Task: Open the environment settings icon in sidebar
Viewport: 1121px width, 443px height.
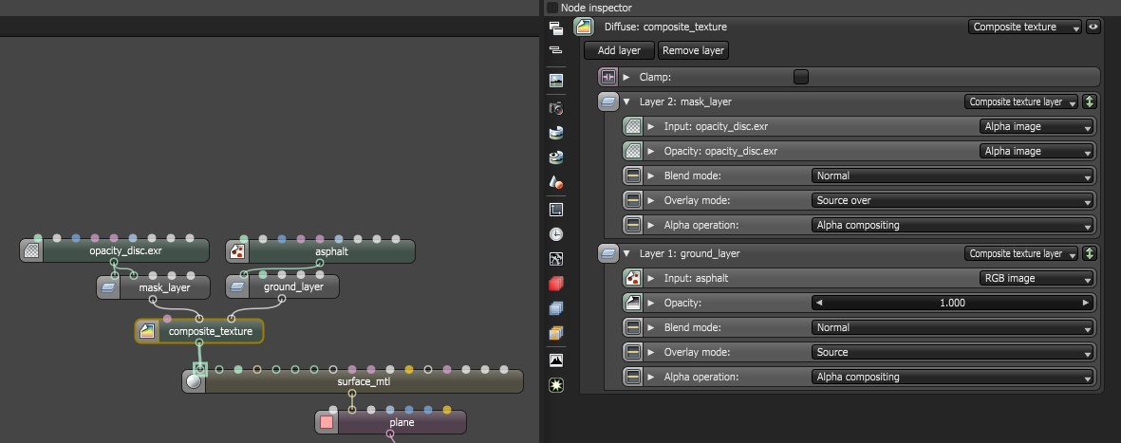Action: 555,132
